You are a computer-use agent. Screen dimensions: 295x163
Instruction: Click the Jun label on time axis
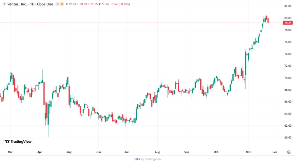pyautogui.click(x=98, y=152)
